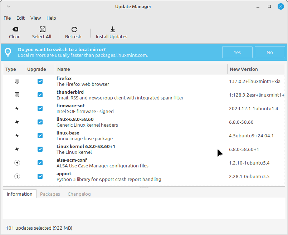Click version 1.2.10-1ubuntu5.4

pos(249,163)
